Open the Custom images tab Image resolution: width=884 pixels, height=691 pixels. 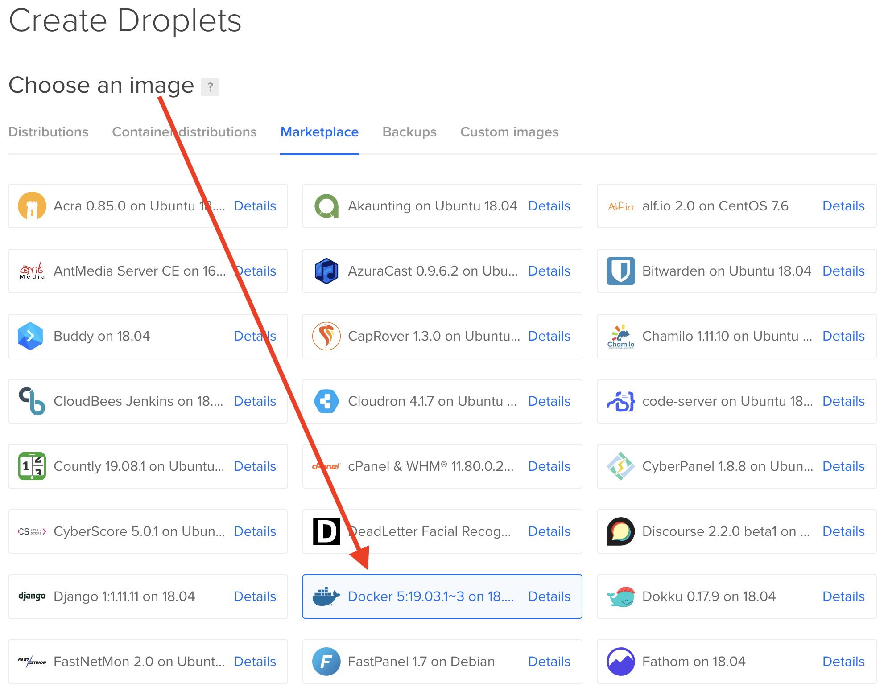[x=509, y=132]
